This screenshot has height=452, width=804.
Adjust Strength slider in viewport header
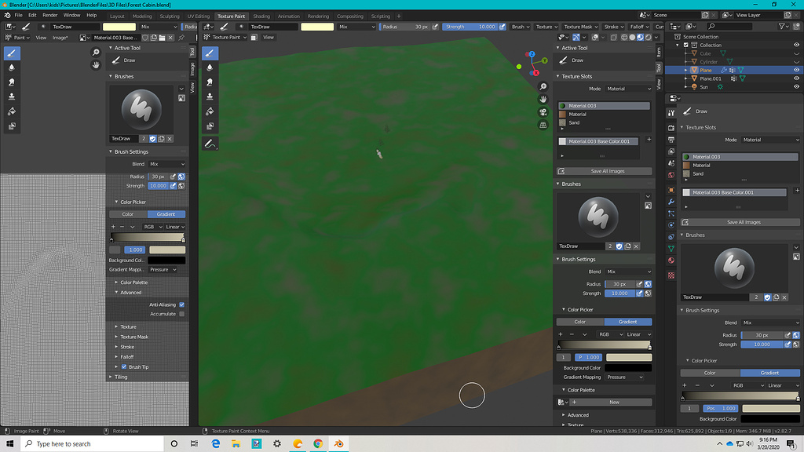[x=470, y=27]
